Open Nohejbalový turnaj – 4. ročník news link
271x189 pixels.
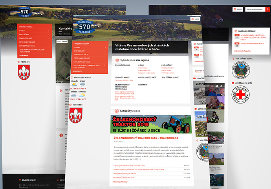tap(125, 173)
